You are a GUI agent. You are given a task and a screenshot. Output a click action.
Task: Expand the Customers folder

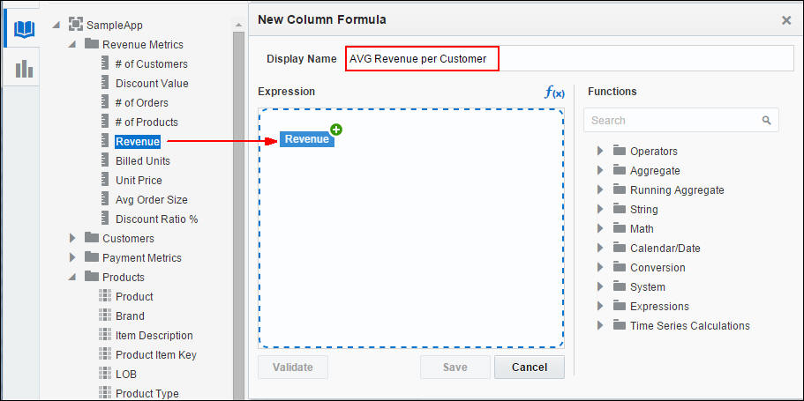click(x=72, y=238)
